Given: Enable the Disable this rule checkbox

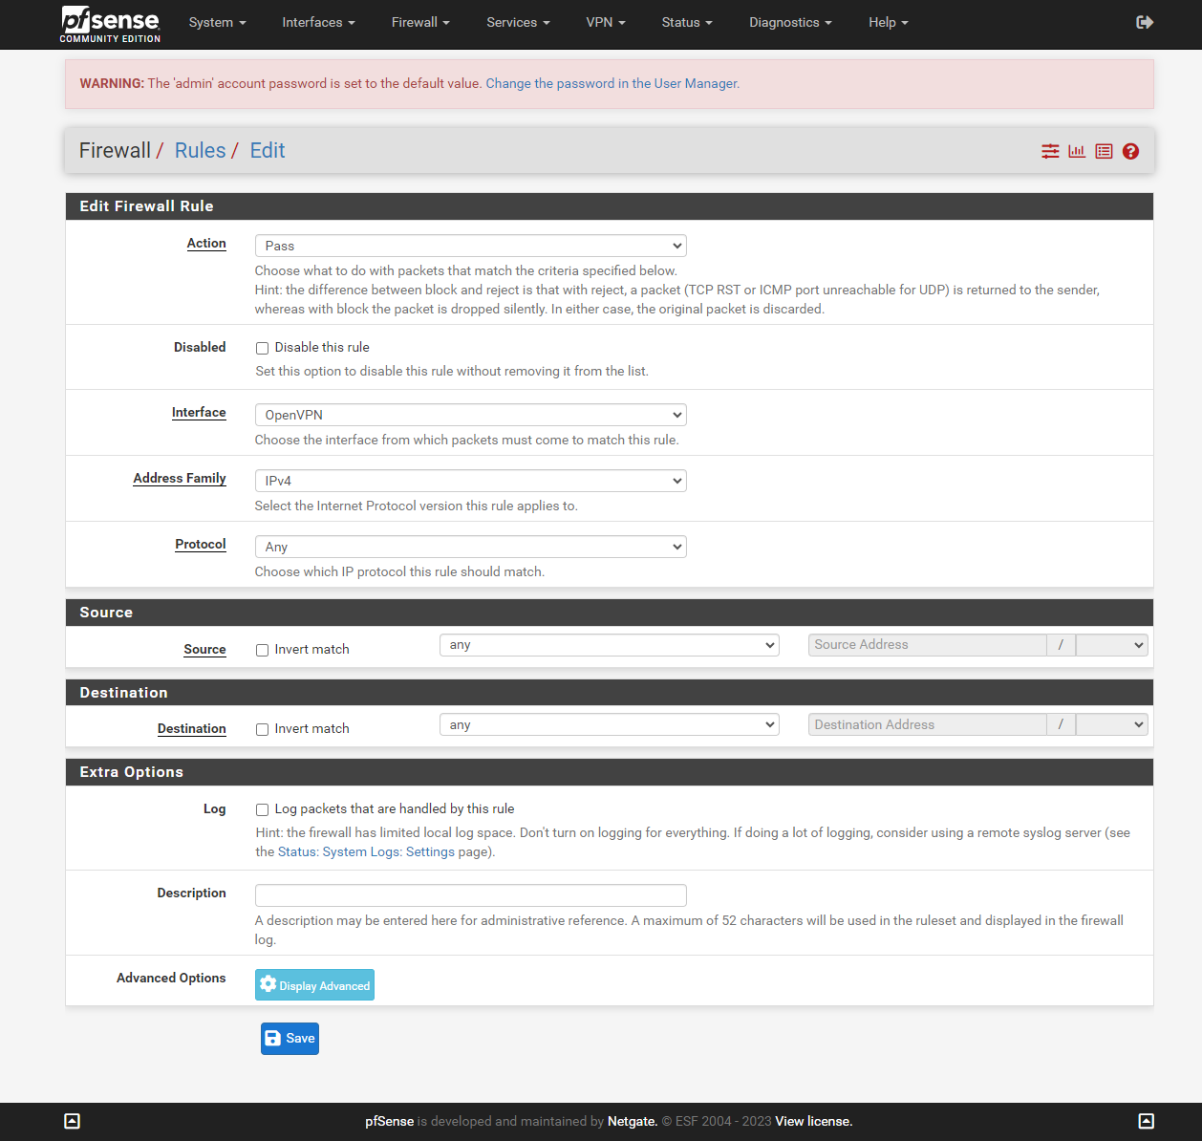Looking at the screenshot, I should [x=262, y=348].
